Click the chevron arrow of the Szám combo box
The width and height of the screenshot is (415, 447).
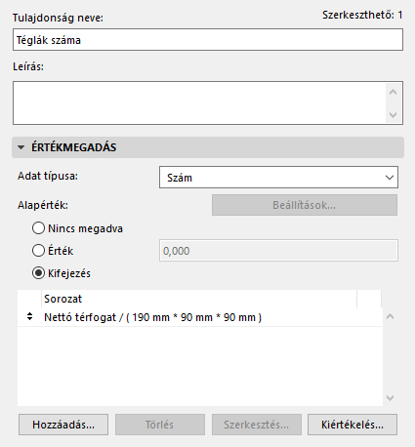(390, 178)
